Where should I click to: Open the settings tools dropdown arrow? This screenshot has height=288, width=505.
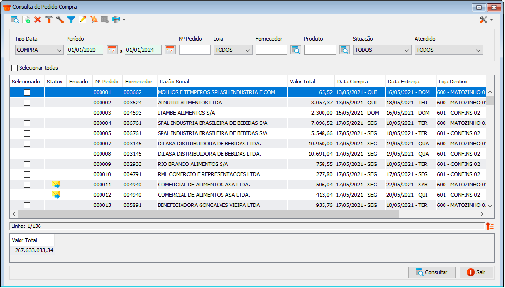[x=491, y=20]
